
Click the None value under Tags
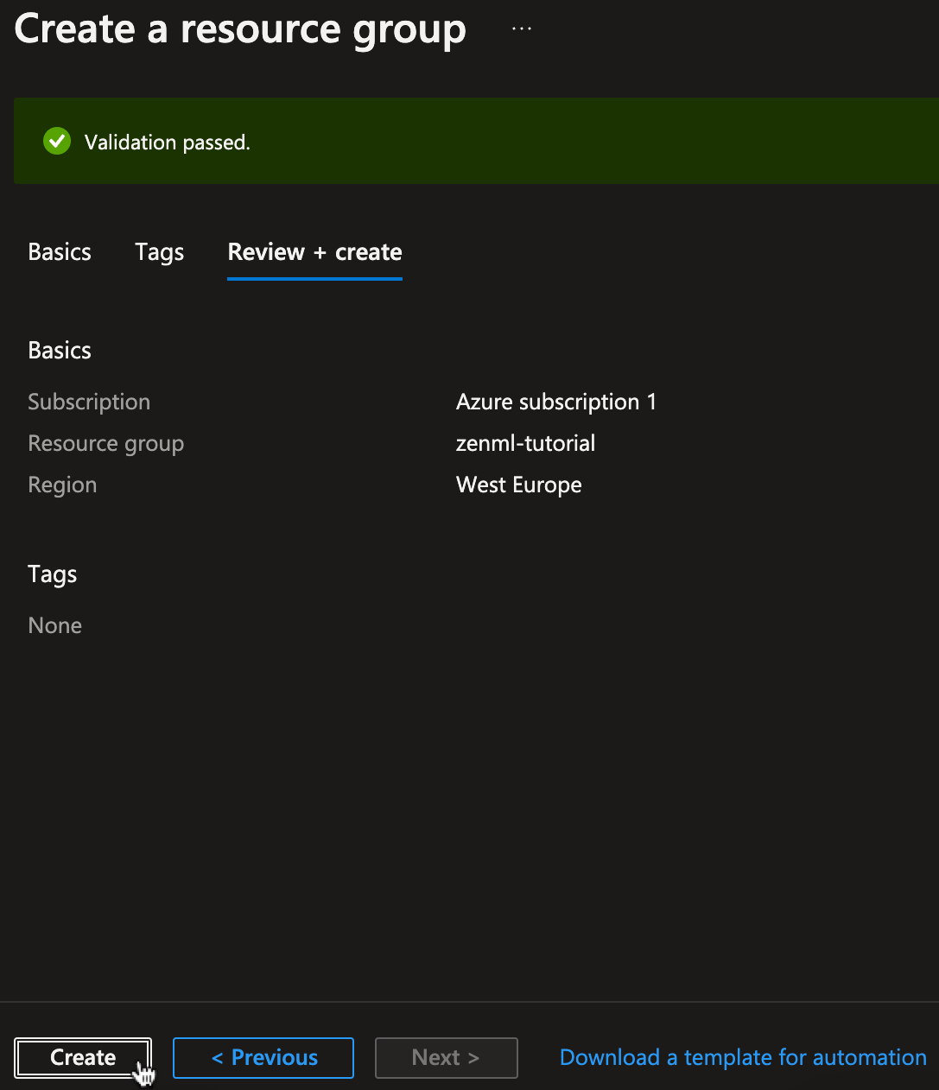pos(55,625)
